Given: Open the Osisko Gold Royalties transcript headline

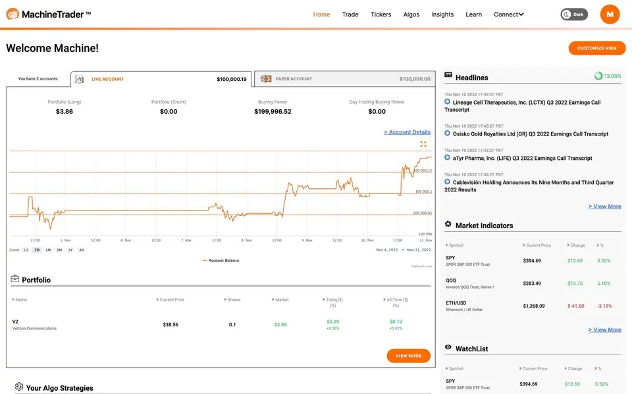Looking at the screenshot, I should click(x=531, y=134).
